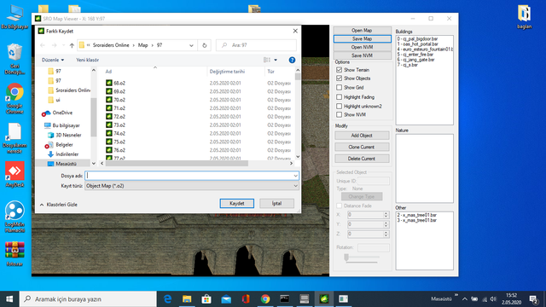This screenshot has width=546, height=307.
Task: Enable Show Grid checkbox
Action: coord(340,87)
